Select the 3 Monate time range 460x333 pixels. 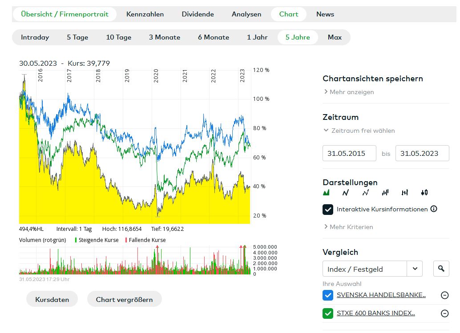tap(165, 37)
